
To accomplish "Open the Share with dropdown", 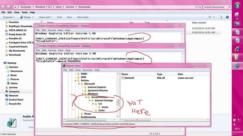I will pos(45,17).
